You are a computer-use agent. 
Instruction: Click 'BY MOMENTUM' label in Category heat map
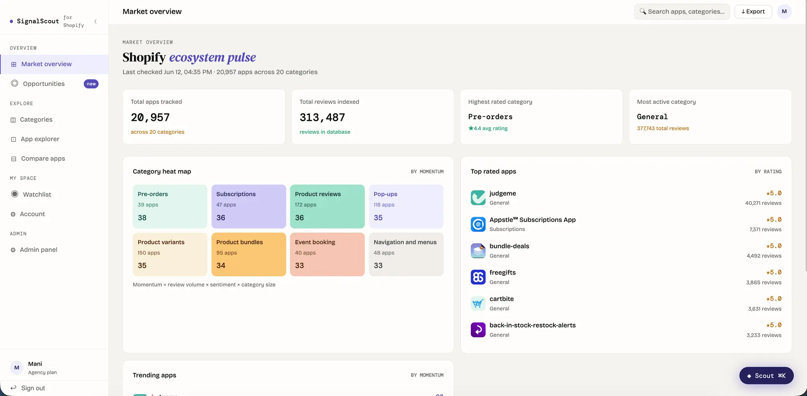tap(427, 172)
